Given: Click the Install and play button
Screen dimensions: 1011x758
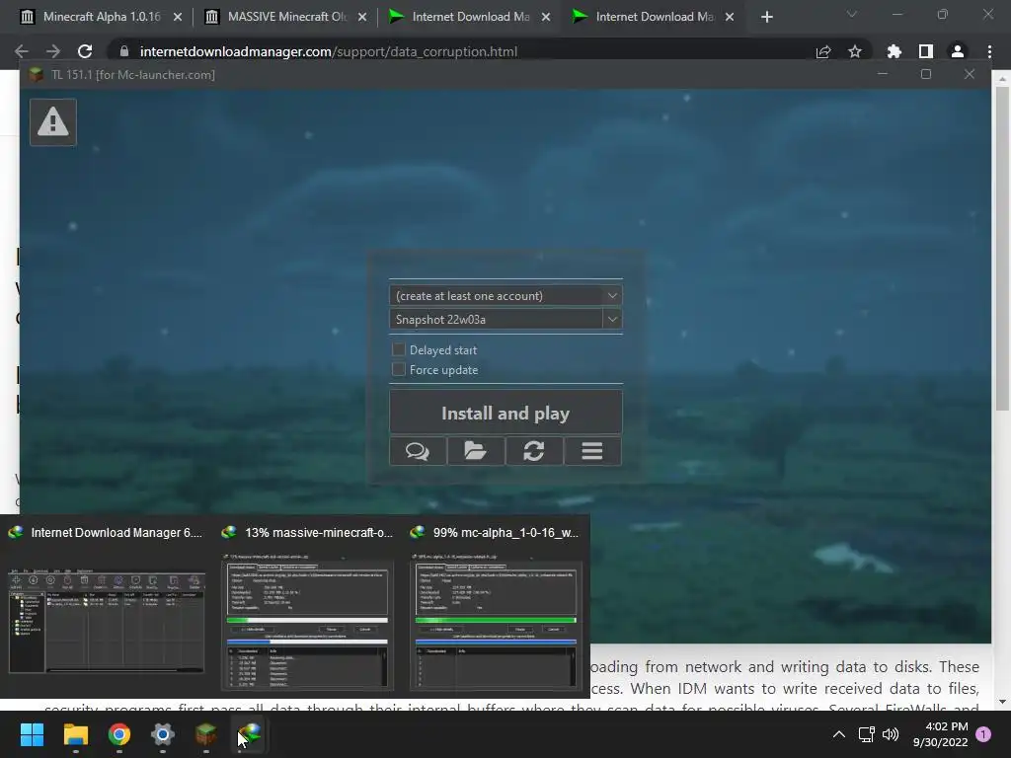Looking at the screenshot, I should 505,413.
